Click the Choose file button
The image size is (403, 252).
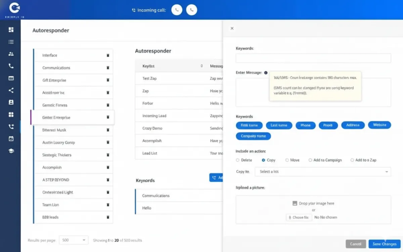[x=299, y=217]
